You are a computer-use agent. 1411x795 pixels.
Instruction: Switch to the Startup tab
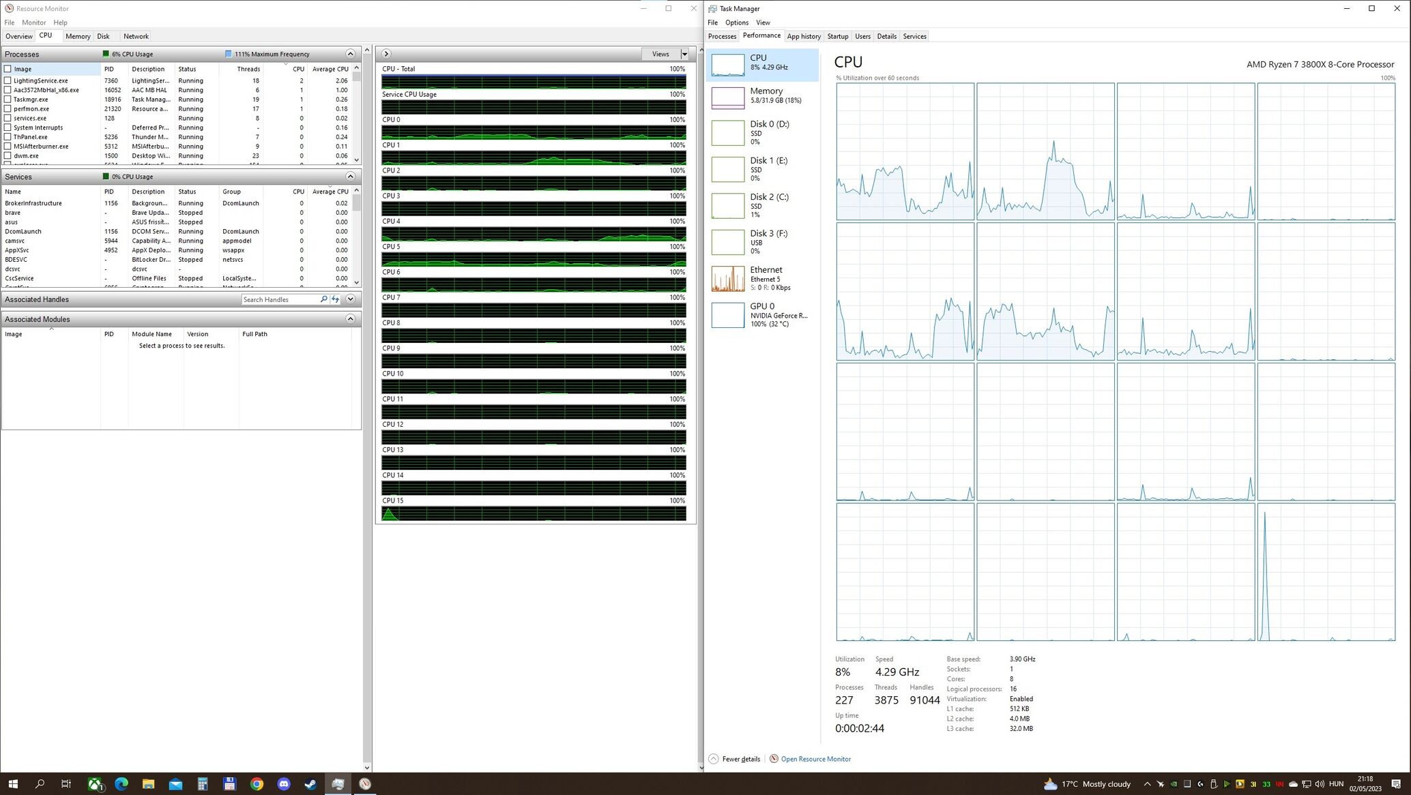(x=837, y=36)
